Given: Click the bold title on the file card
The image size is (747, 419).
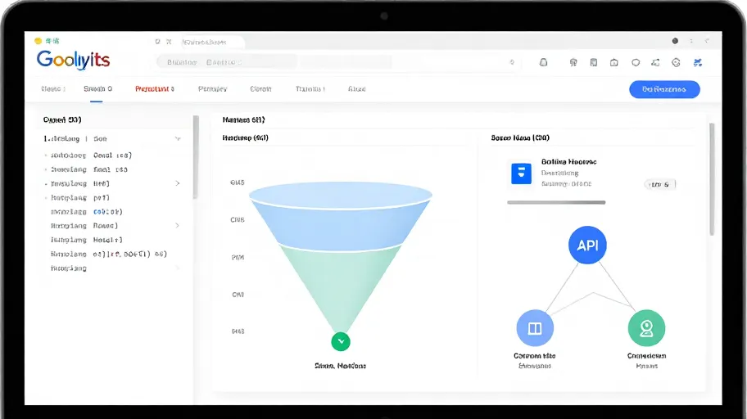Looking at the screenshot, I should (568, 162).
